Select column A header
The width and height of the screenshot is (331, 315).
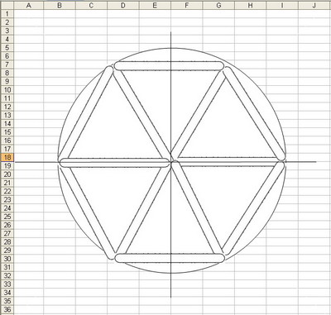[x=28, y=6]
